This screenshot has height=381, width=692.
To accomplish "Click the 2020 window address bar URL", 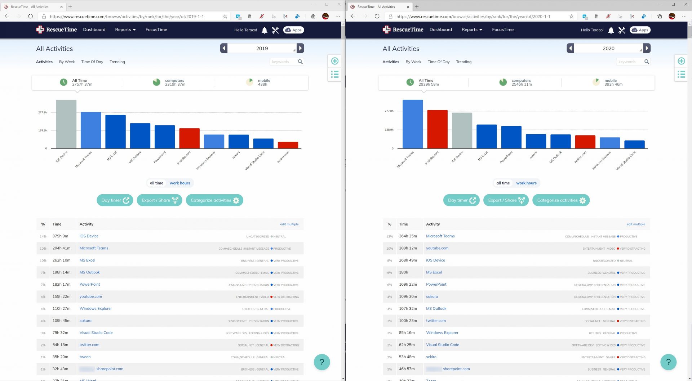I will point(473,16).
